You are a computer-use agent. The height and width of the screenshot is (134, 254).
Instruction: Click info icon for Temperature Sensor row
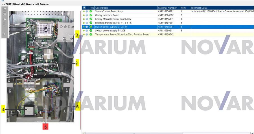(x=87, y=34)
